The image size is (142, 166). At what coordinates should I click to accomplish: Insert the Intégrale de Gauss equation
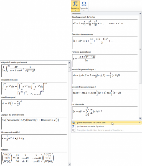coord(34,88)
